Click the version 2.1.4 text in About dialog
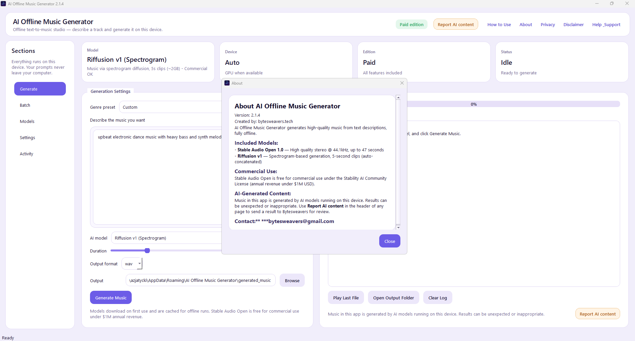Screen dimensions: 635x341 point(247,115)
